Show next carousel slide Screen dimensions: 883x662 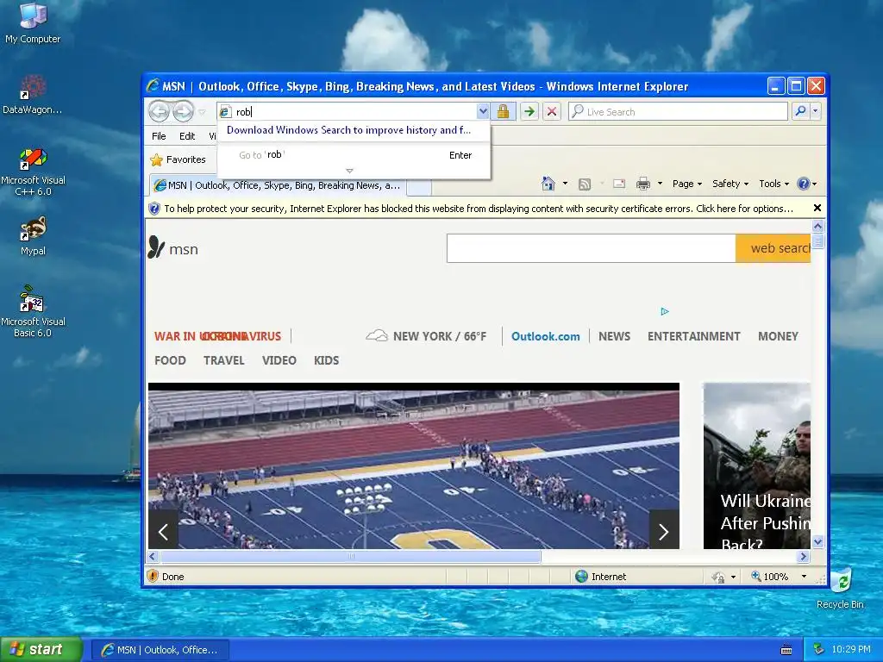click(664, 531)
